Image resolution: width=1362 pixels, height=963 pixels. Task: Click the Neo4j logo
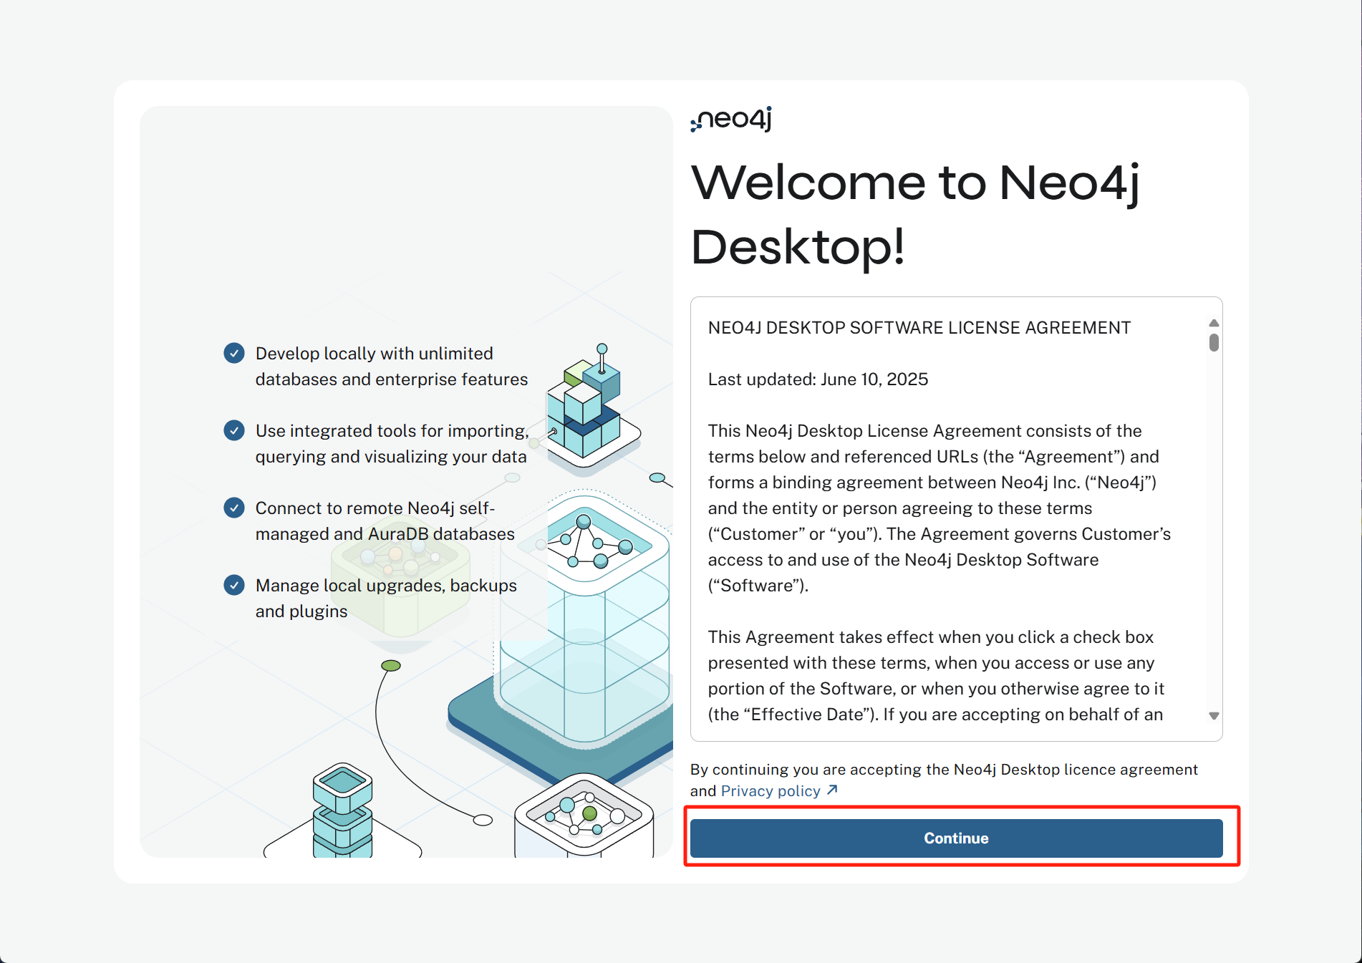coord(731,119)
